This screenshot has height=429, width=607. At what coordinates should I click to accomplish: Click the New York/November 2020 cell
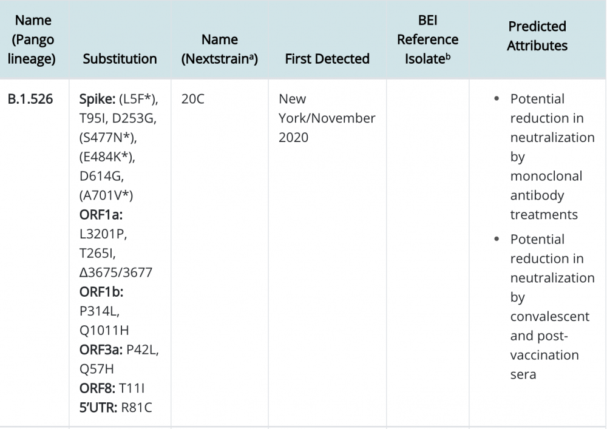point(327,118)
